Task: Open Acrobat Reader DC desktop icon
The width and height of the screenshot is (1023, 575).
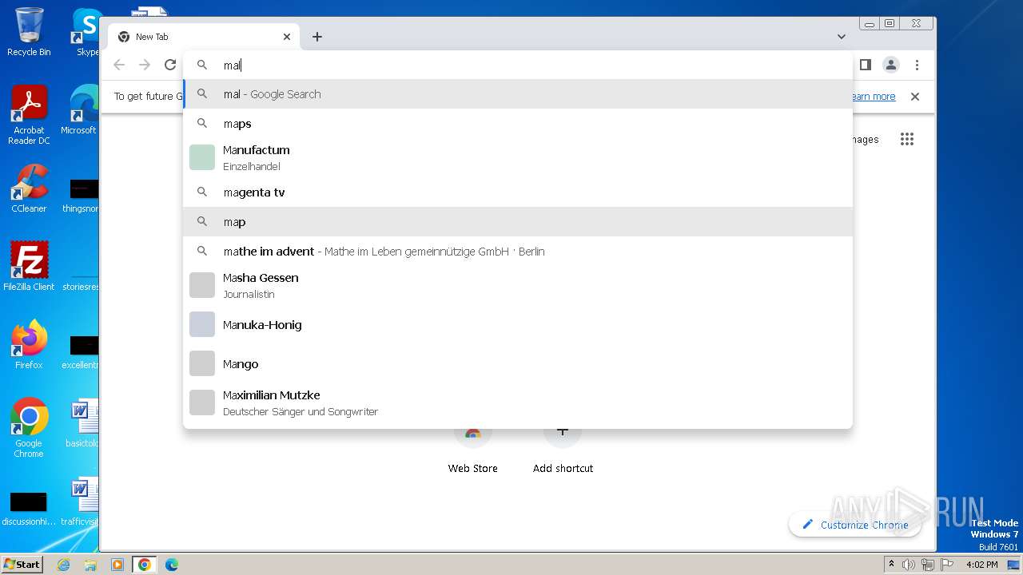Action: coord(29,115)
